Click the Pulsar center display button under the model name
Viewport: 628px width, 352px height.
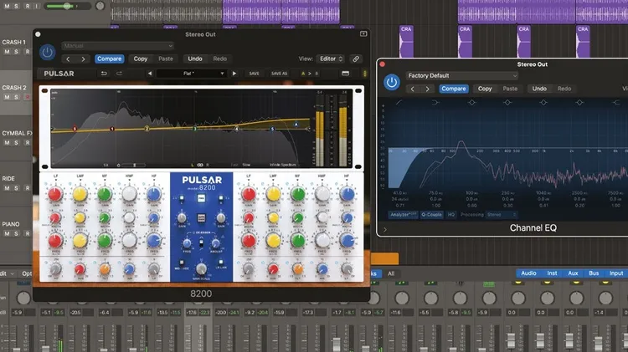click(201, 198)
